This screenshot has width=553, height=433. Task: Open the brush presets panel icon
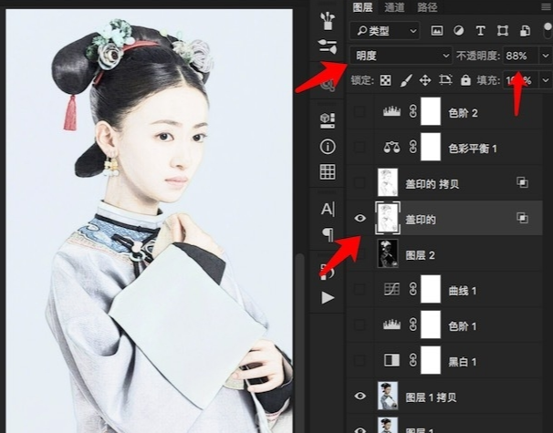pyautogui.click(x=328, y=21)
